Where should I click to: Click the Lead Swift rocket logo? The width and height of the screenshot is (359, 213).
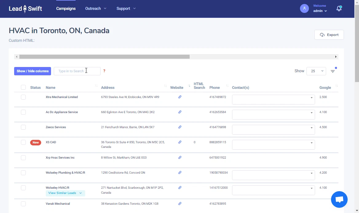25,9
